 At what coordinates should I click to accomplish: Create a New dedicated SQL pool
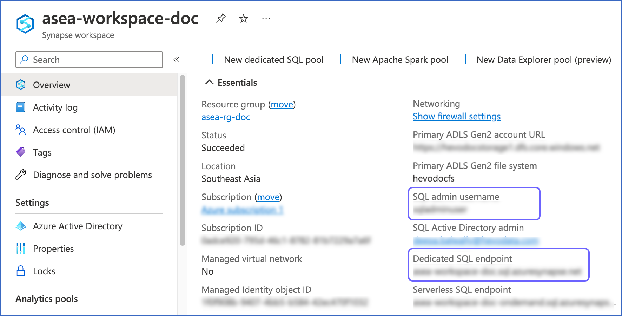[x=265, y=60]
